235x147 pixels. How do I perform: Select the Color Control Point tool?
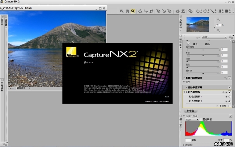[x=178, y=11]
